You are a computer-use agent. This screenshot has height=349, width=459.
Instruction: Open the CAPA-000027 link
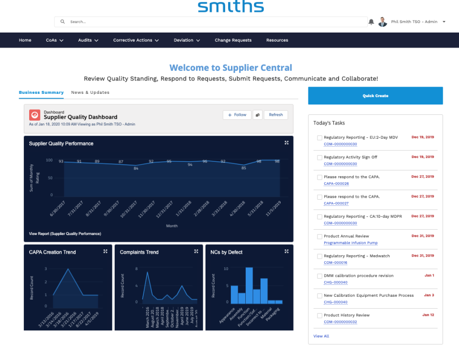pyautogui.click(x=336, y=203)
